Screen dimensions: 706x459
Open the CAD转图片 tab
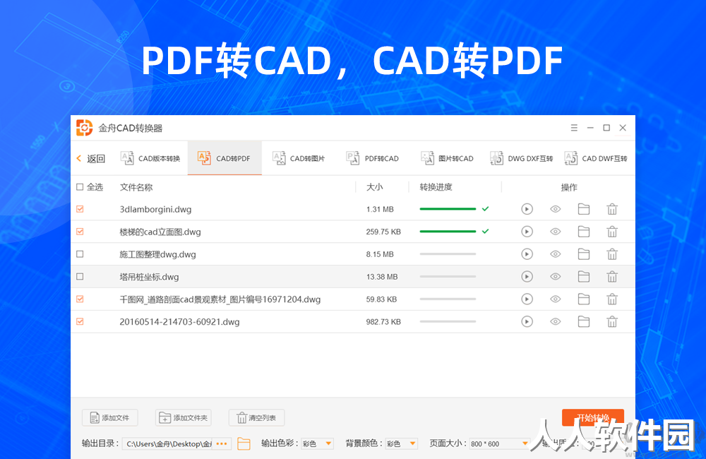tap(299, 158)
